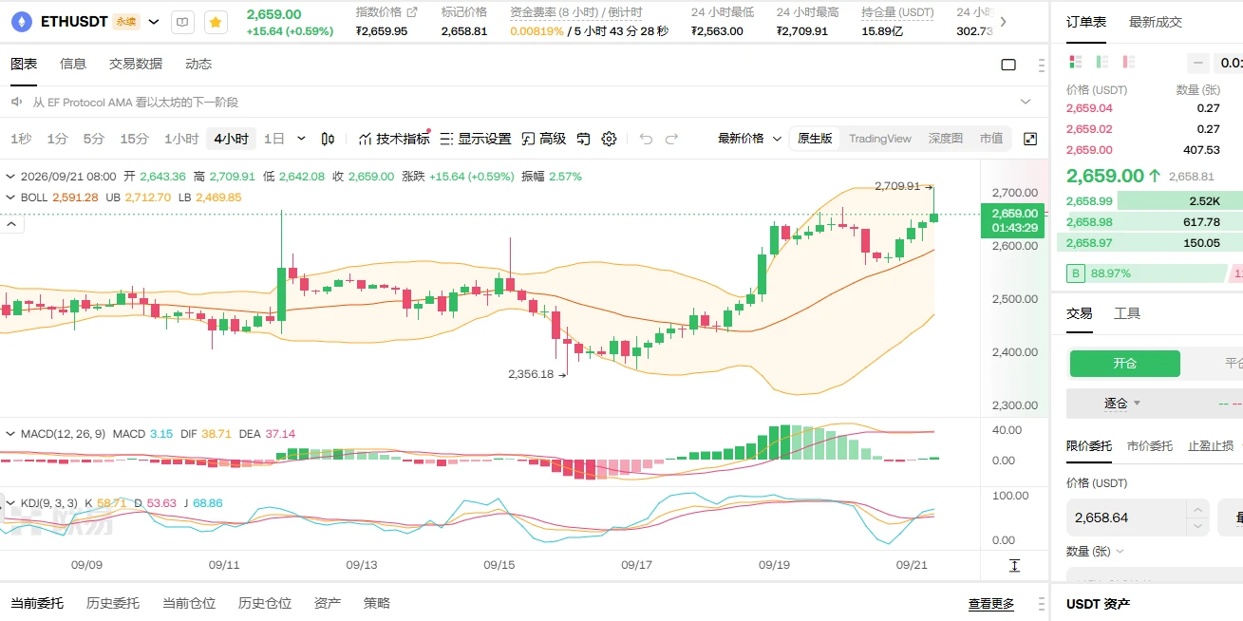Open the EF Protocol AMA announcement link
Screen dimensions: 1243x621
pyautogui.click(x=136, y=102)
